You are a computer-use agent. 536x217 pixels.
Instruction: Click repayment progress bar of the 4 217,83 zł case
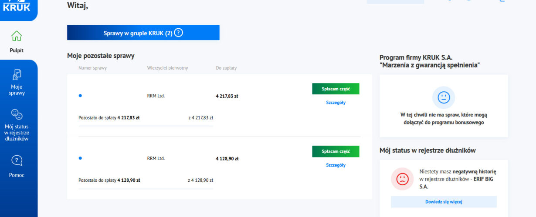146,126
